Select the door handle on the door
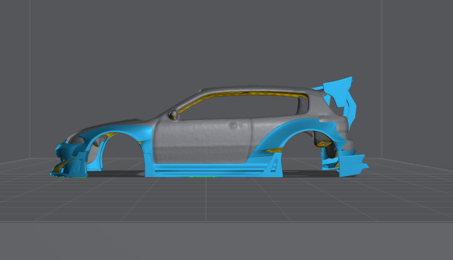Viewport: 453px width, 260px height. pos(237,126)
